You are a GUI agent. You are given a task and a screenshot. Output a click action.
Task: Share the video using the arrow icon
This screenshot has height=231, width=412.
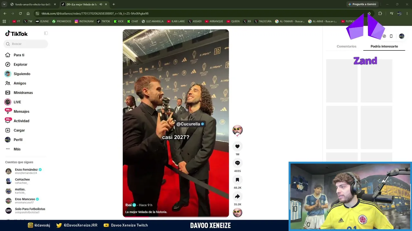(x=237, y=196)
